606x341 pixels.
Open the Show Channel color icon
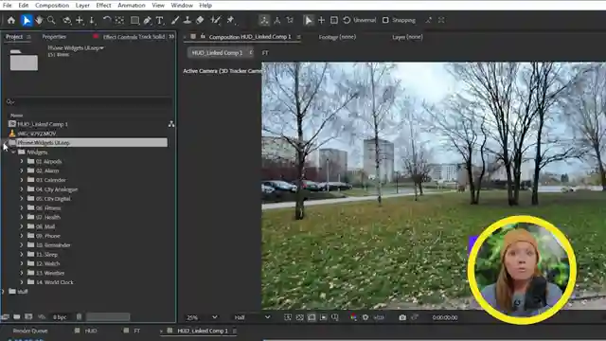pyautogui.click(x=353, y=317)
